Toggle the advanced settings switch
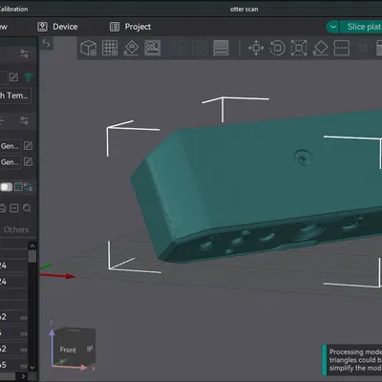Image resolution: width=382 pixels, height=382 pixels. [x=6, y=187]
